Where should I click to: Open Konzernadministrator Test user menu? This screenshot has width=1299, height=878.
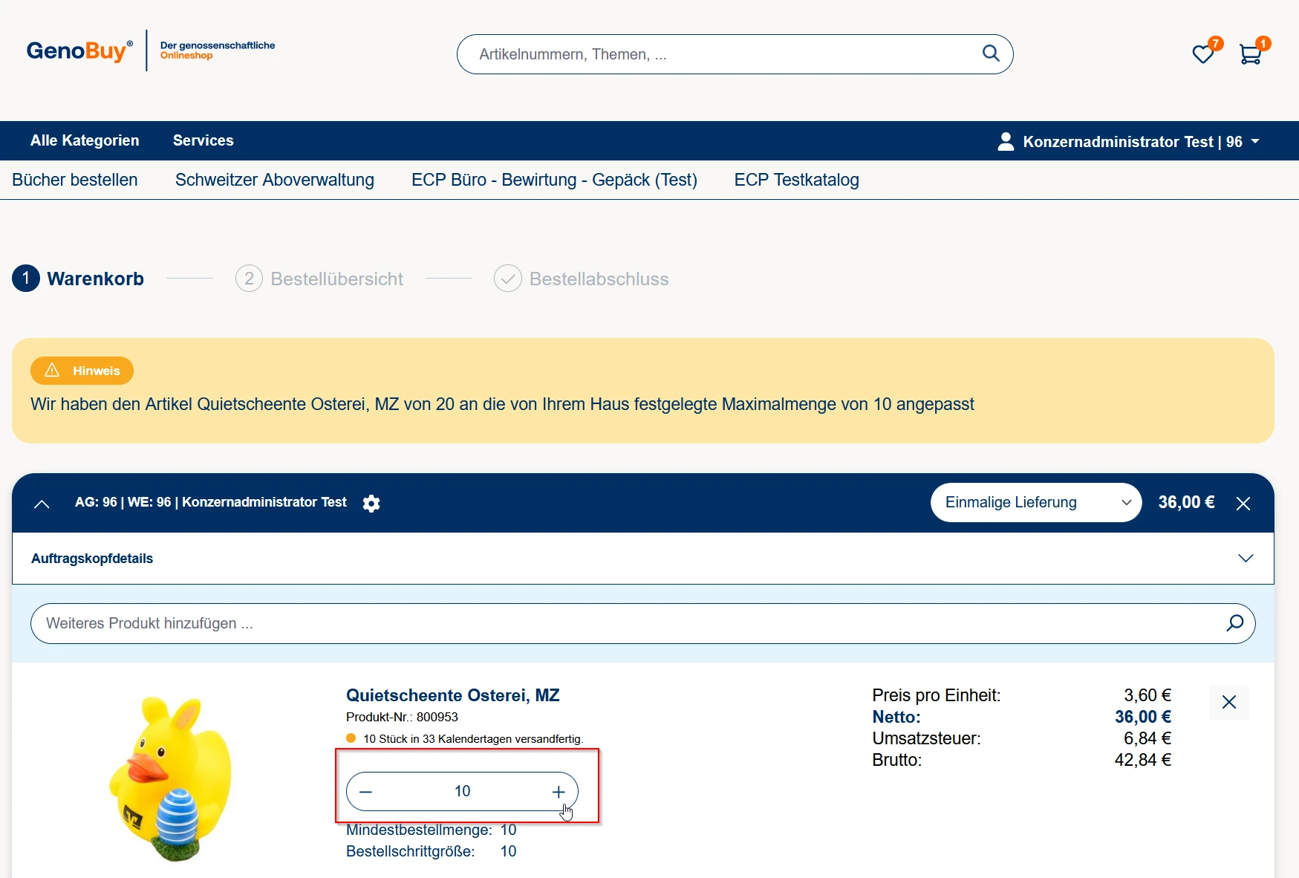point(1128,141)
